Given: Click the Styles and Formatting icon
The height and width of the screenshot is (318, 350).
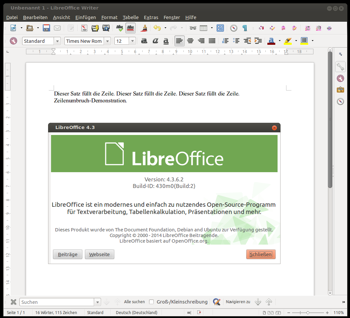Looking at the screenshot, I should point(13,41).
